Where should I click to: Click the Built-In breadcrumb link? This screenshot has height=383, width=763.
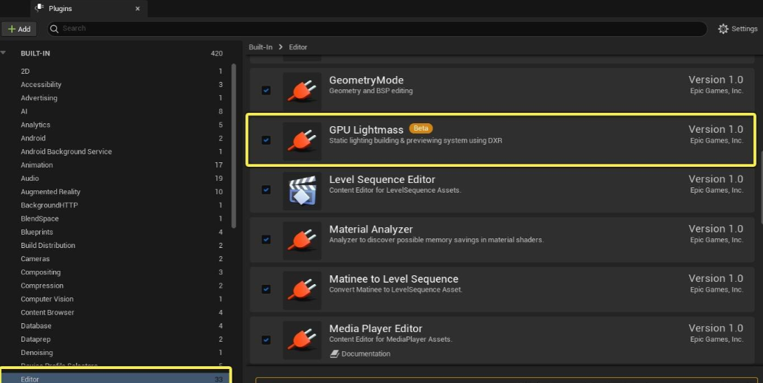(260, 47)
